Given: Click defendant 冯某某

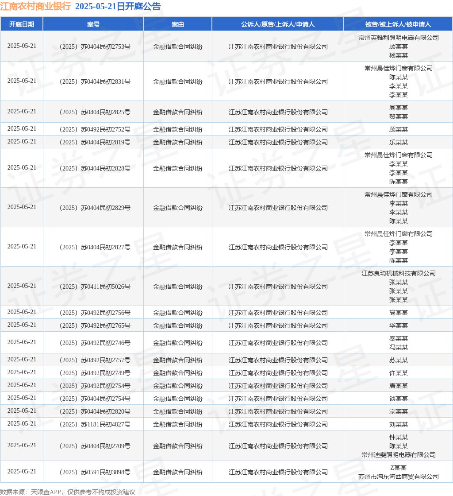Looking at the screenshot, I should click(x=398, y=347).
